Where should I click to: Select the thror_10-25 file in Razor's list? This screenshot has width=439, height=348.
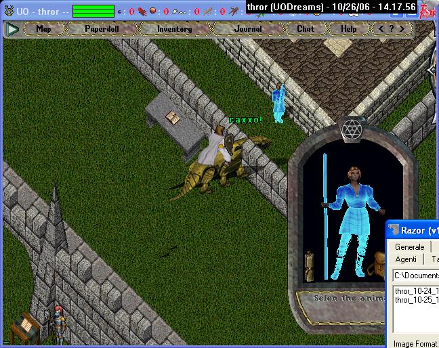coord(417,300)
